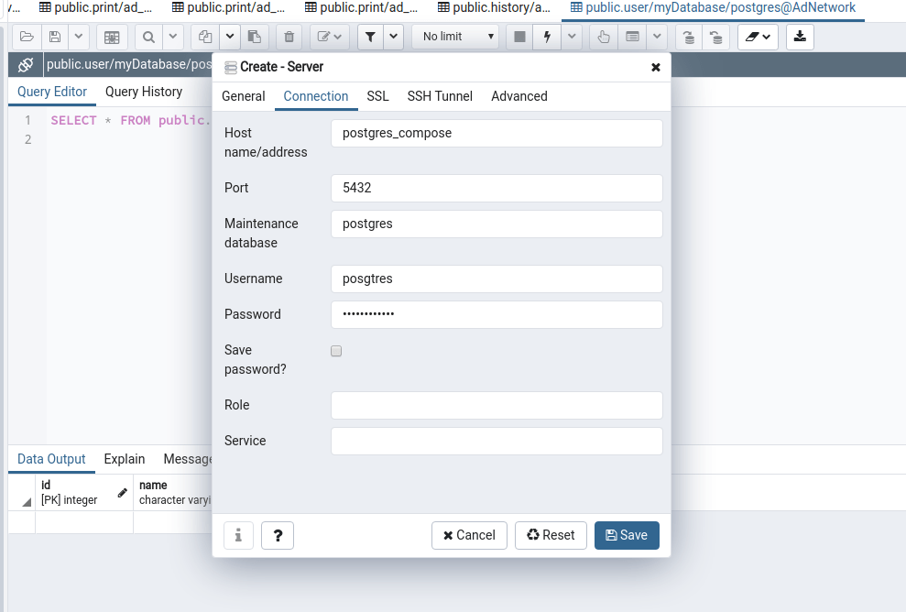The image size is (906, 612).
Task: Click the name column header
Action: pos(173,492)
